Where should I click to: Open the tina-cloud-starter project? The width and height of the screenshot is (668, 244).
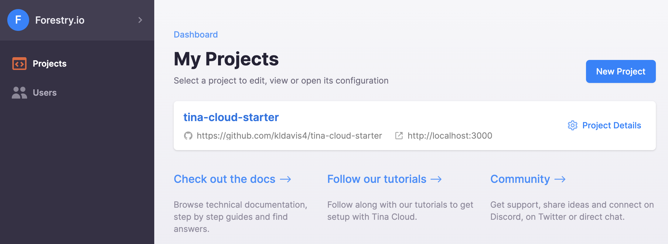tap(231, 117)
